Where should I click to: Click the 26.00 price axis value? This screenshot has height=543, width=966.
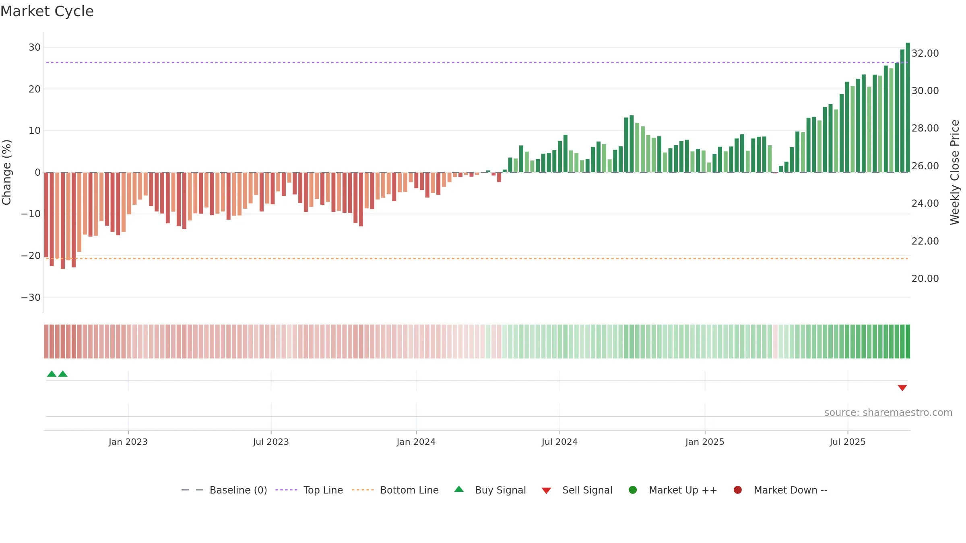click(925, 166)
